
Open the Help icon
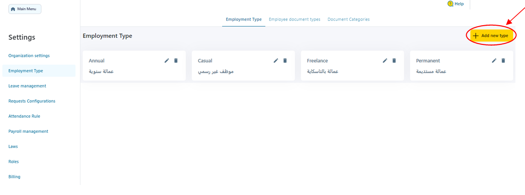450,4
